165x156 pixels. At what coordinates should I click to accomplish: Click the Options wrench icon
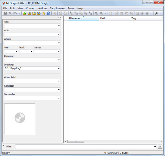tap(156, 13)
